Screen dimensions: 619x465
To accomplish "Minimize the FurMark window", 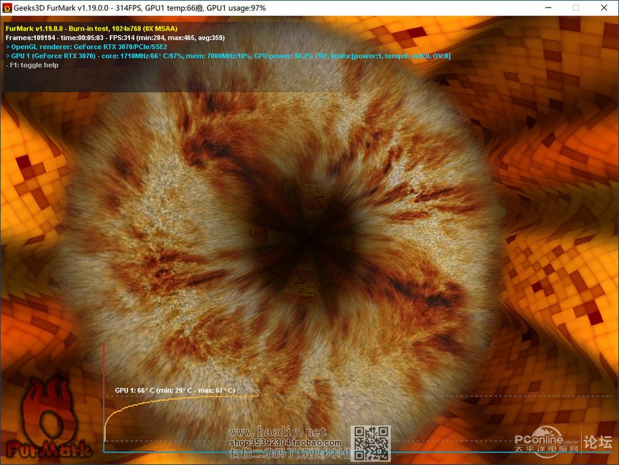I will click(x=546, y=8).
